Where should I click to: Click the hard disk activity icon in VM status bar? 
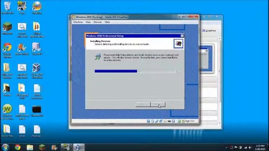point(148,121)
